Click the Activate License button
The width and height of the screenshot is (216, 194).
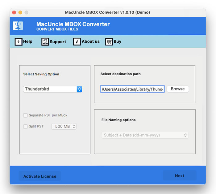tap(40, 176)
